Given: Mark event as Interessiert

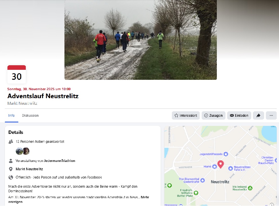Looking at the screenshot, I should (x=186, y=116).
